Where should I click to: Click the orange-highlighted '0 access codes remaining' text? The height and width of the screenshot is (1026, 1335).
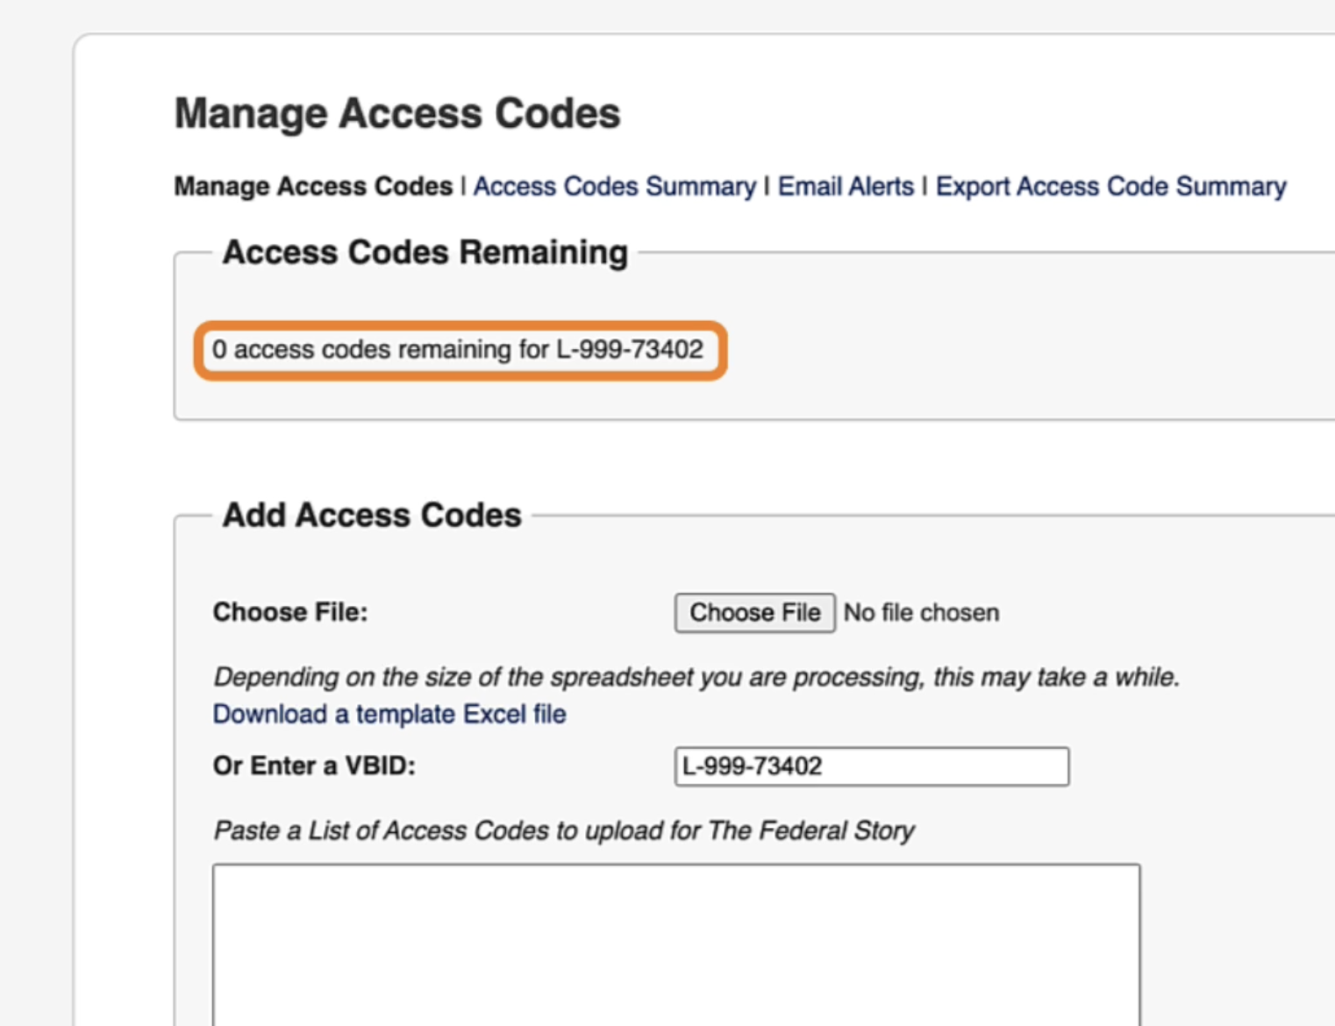click(458, 350)
